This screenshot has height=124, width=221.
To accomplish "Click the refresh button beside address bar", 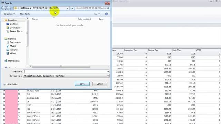I will pyautogui.click(x=71, y=8).
